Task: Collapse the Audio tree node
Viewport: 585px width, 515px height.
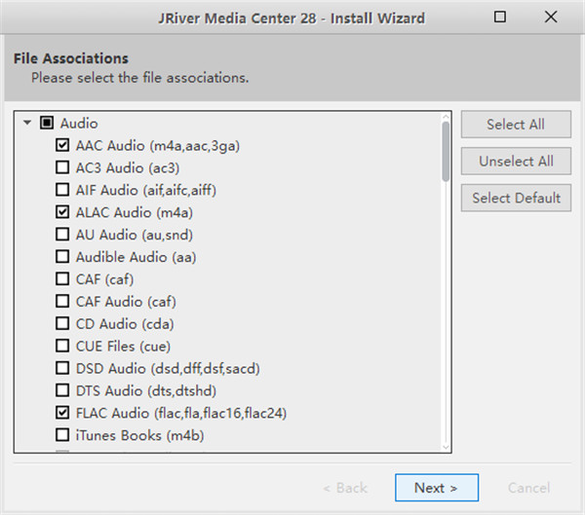Action: click(x=27, y=124)
